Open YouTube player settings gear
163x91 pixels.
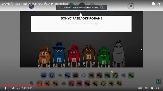pyautogui.click(x=152, y=88)
